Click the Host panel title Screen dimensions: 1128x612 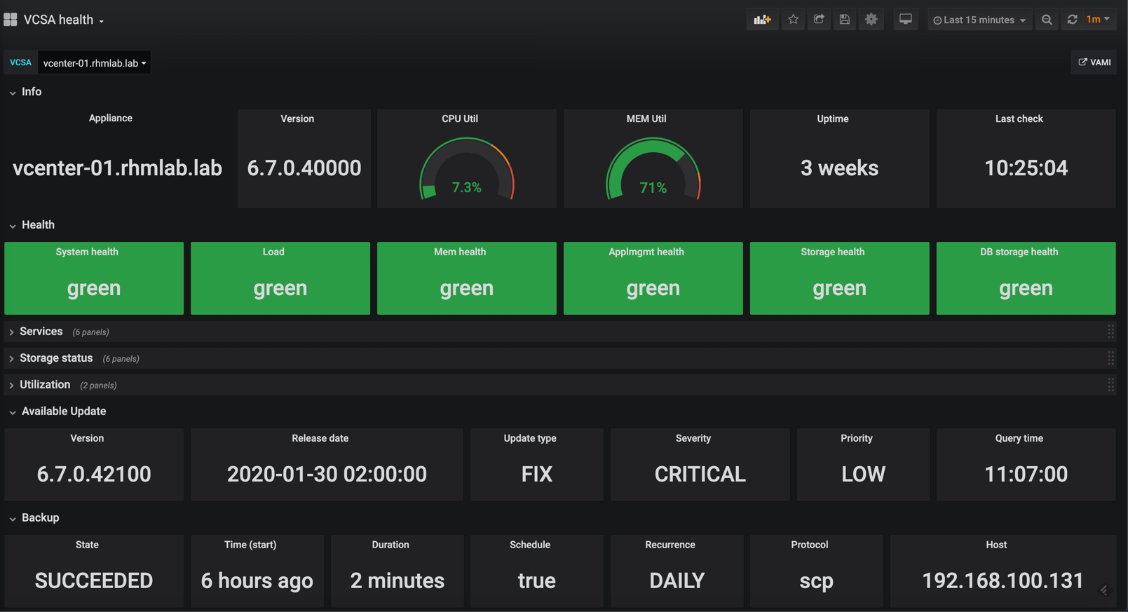tap(996, 545)
